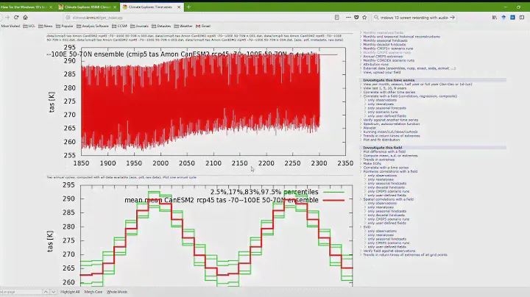Toggle Match Case in find bar

93,292
